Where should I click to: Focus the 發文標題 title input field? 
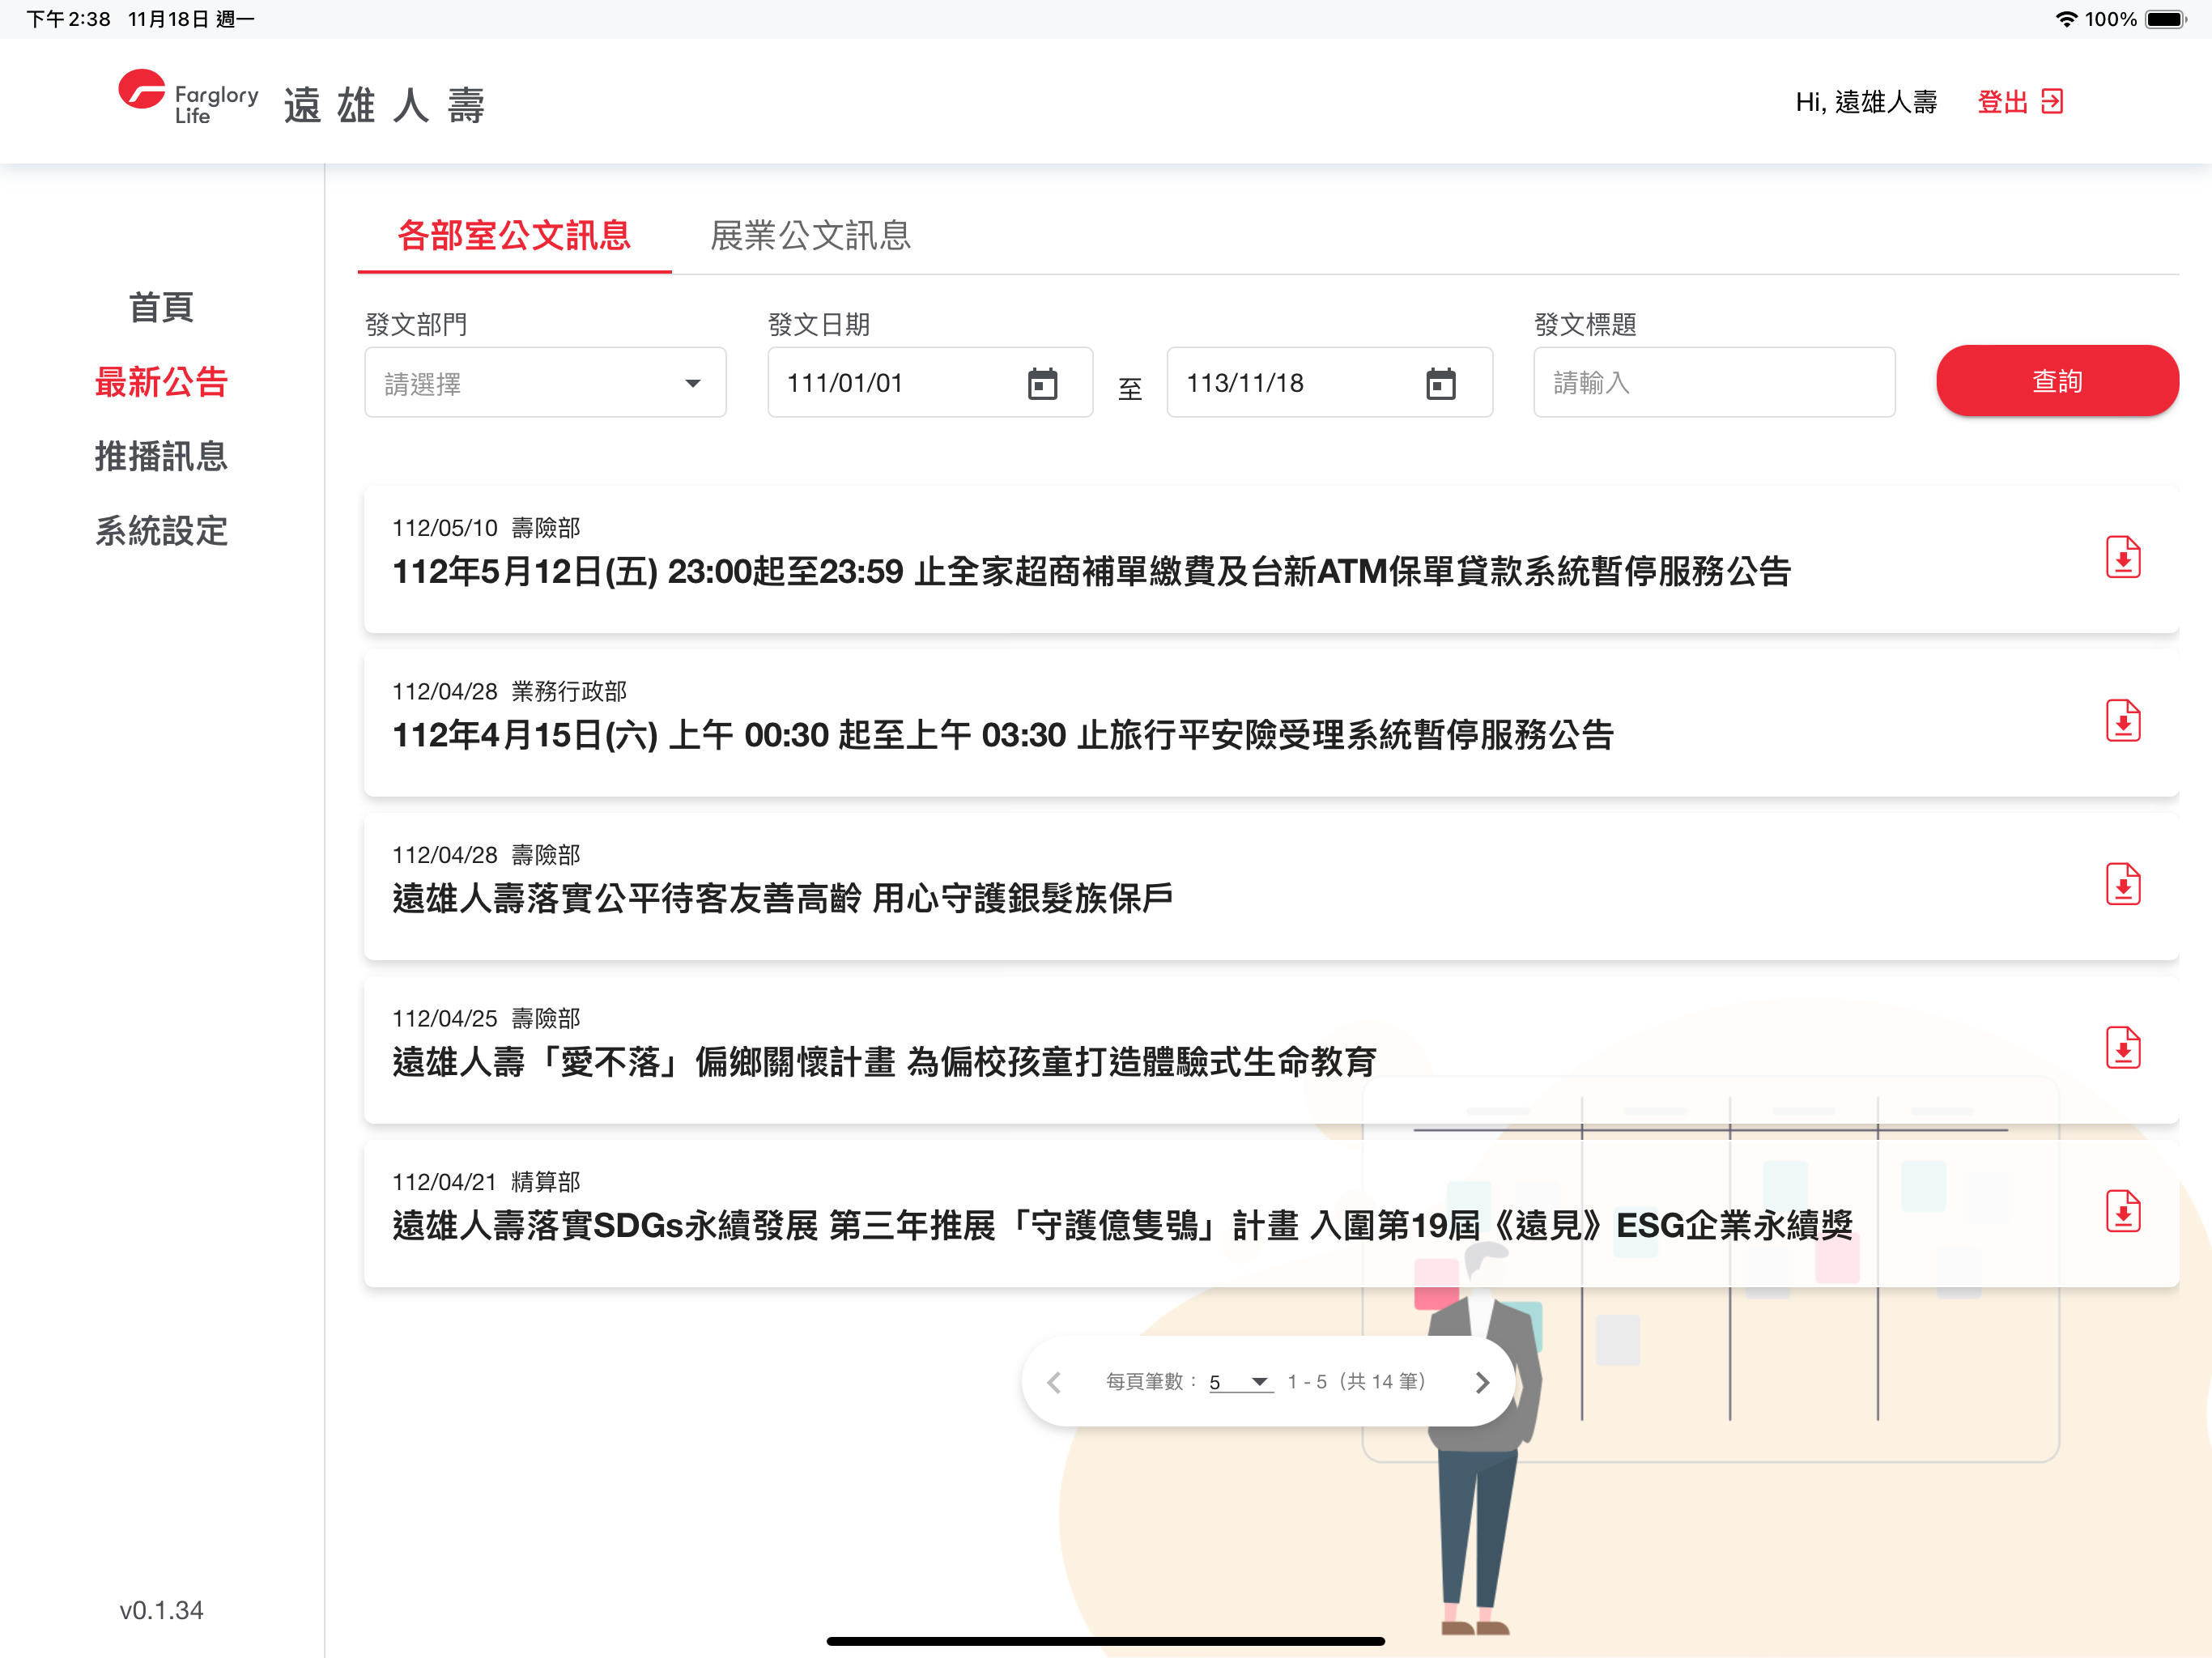coord(1714,382)
